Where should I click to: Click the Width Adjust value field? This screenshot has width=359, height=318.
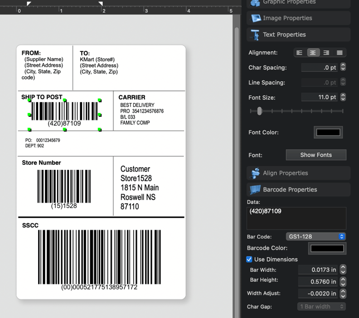tap(318, 293)
